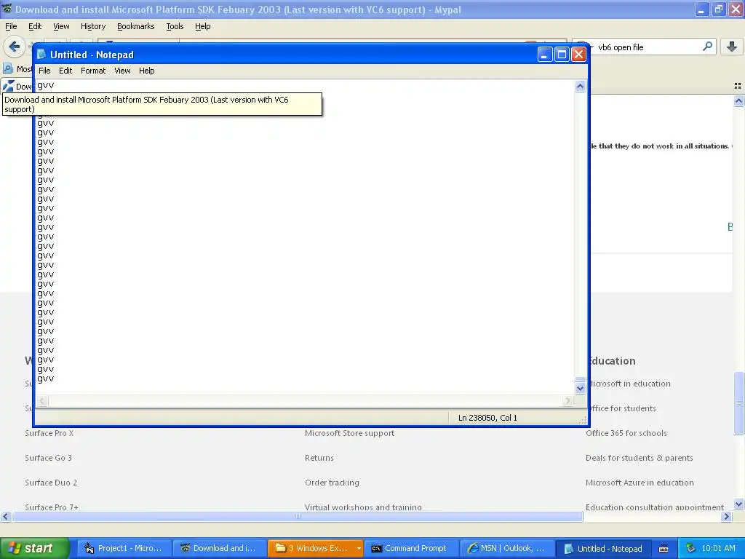Switch to Download and install taskbar item

click(x=218, y=548)
